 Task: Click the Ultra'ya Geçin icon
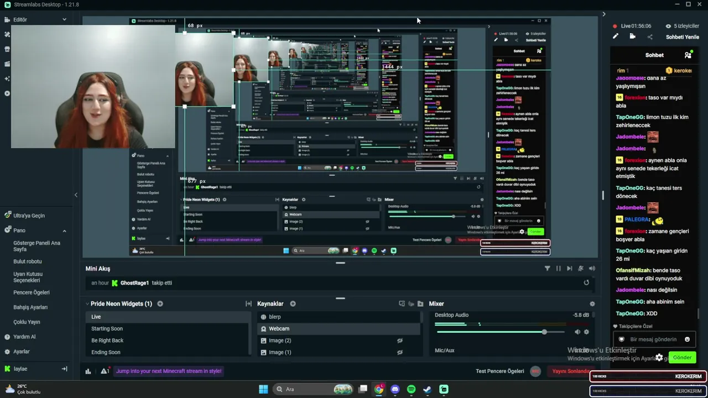coord(8,215)
